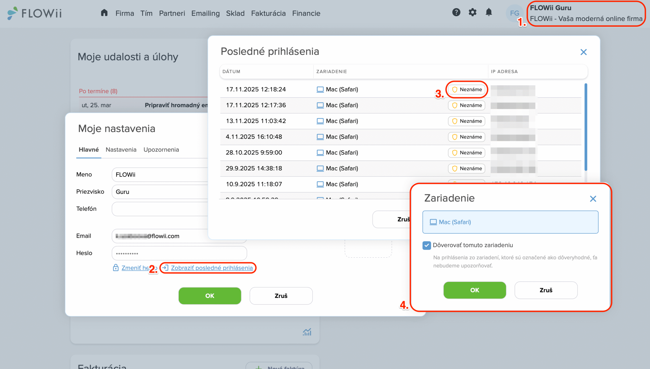Click Zruš in the Moje nastavenia dialog

click(281, 296)
